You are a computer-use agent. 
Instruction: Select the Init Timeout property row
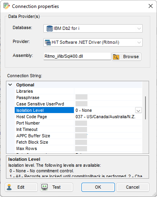tap(78, 129)
